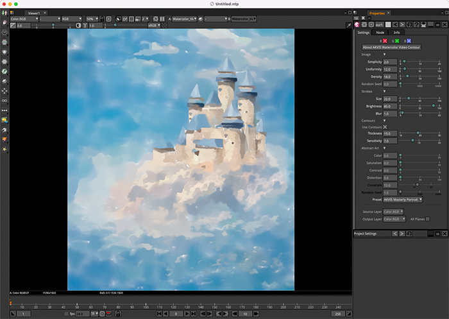Click the node settings gear icon
449x319 pixels.
click(364, 24)
